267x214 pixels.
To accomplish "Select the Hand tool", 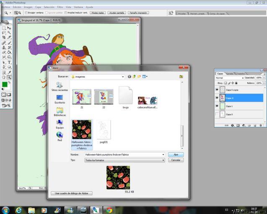I will pyautogui.click(x=4, y=77).
